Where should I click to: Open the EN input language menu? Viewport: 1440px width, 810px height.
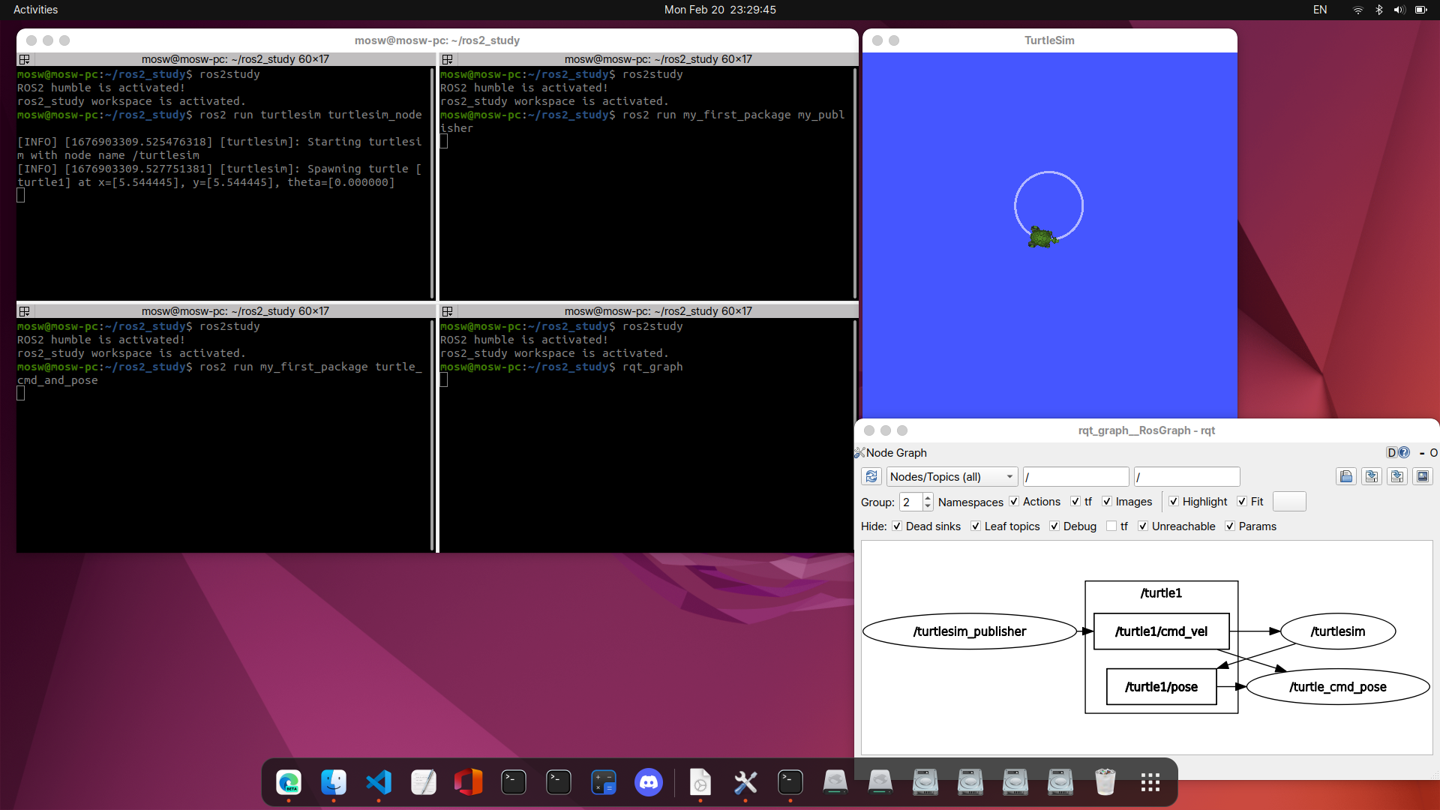point(1320,10)
